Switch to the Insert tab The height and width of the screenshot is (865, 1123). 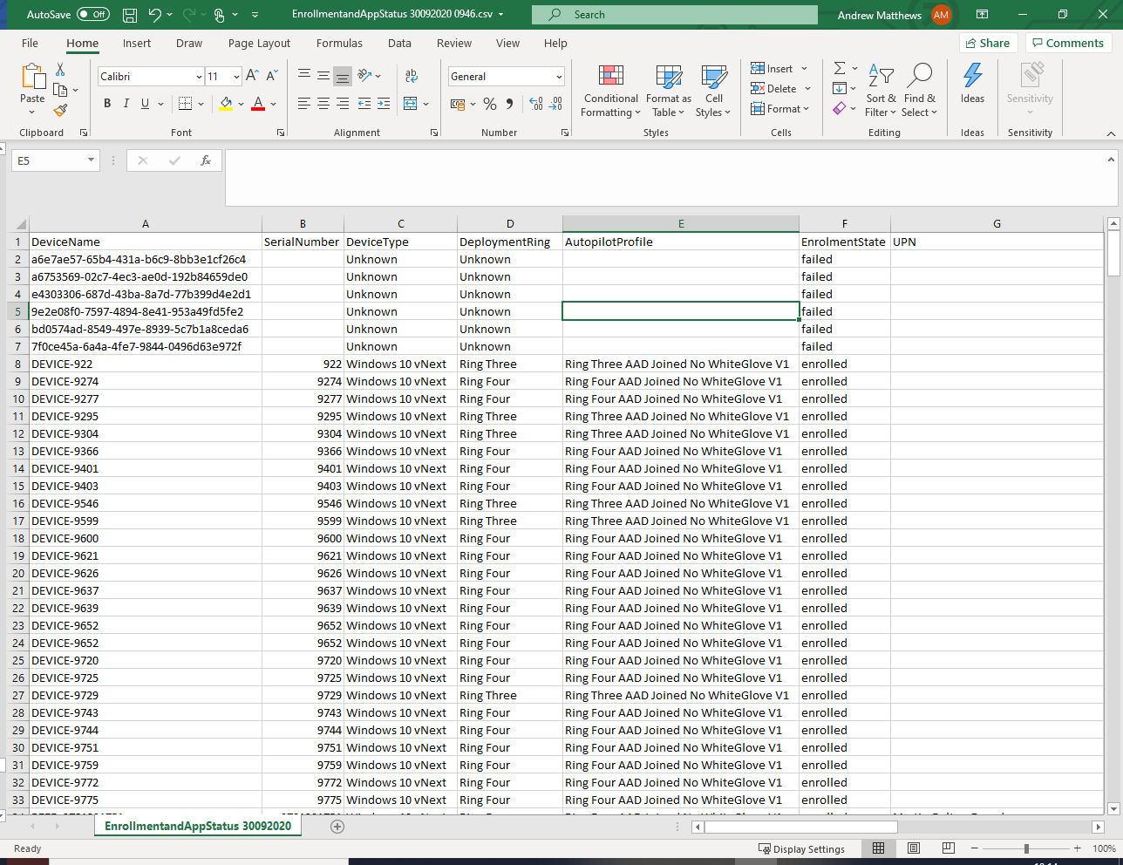coord(137,43)
